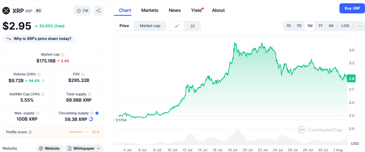Click the Profile score progress bar
This screenshot has height=152, width=365.
pos(80,132)
